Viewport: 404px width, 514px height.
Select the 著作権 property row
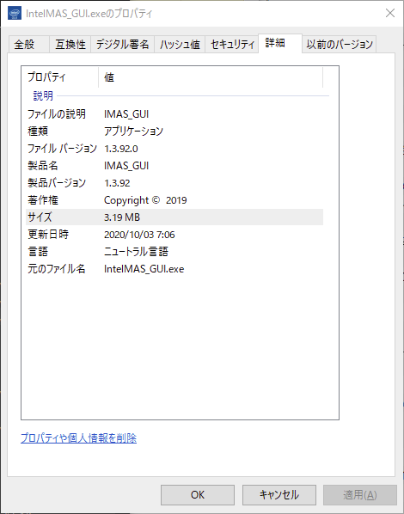[174, 200]
